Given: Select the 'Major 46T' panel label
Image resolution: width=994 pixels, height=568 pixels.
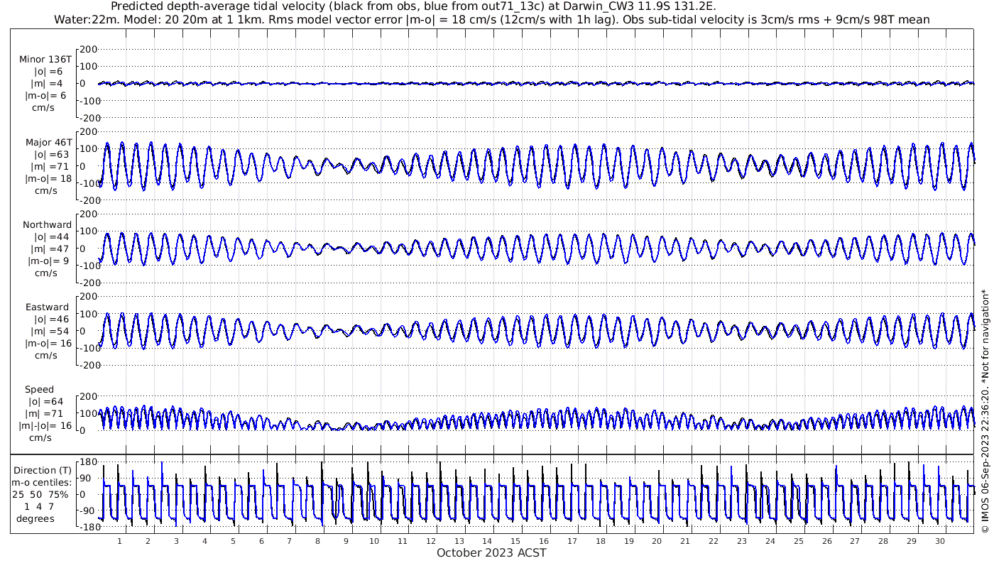Looking at the screenshot, I should click(49, 143).
